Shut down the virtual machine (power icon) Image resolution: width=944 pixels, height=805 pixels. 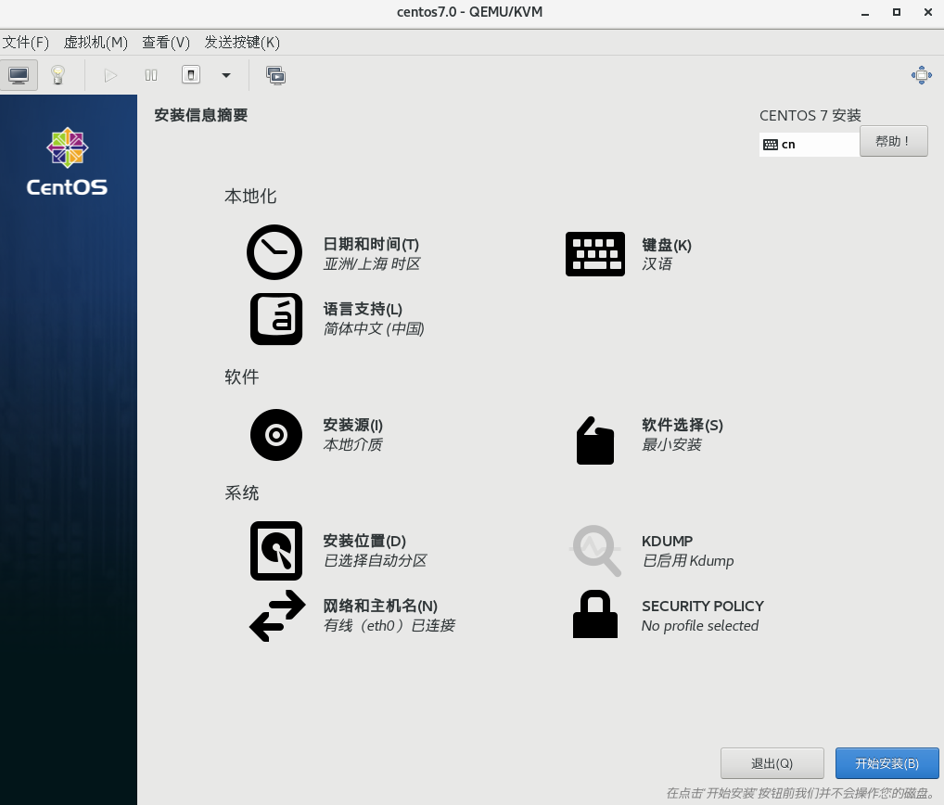click(x=191, y=75)
